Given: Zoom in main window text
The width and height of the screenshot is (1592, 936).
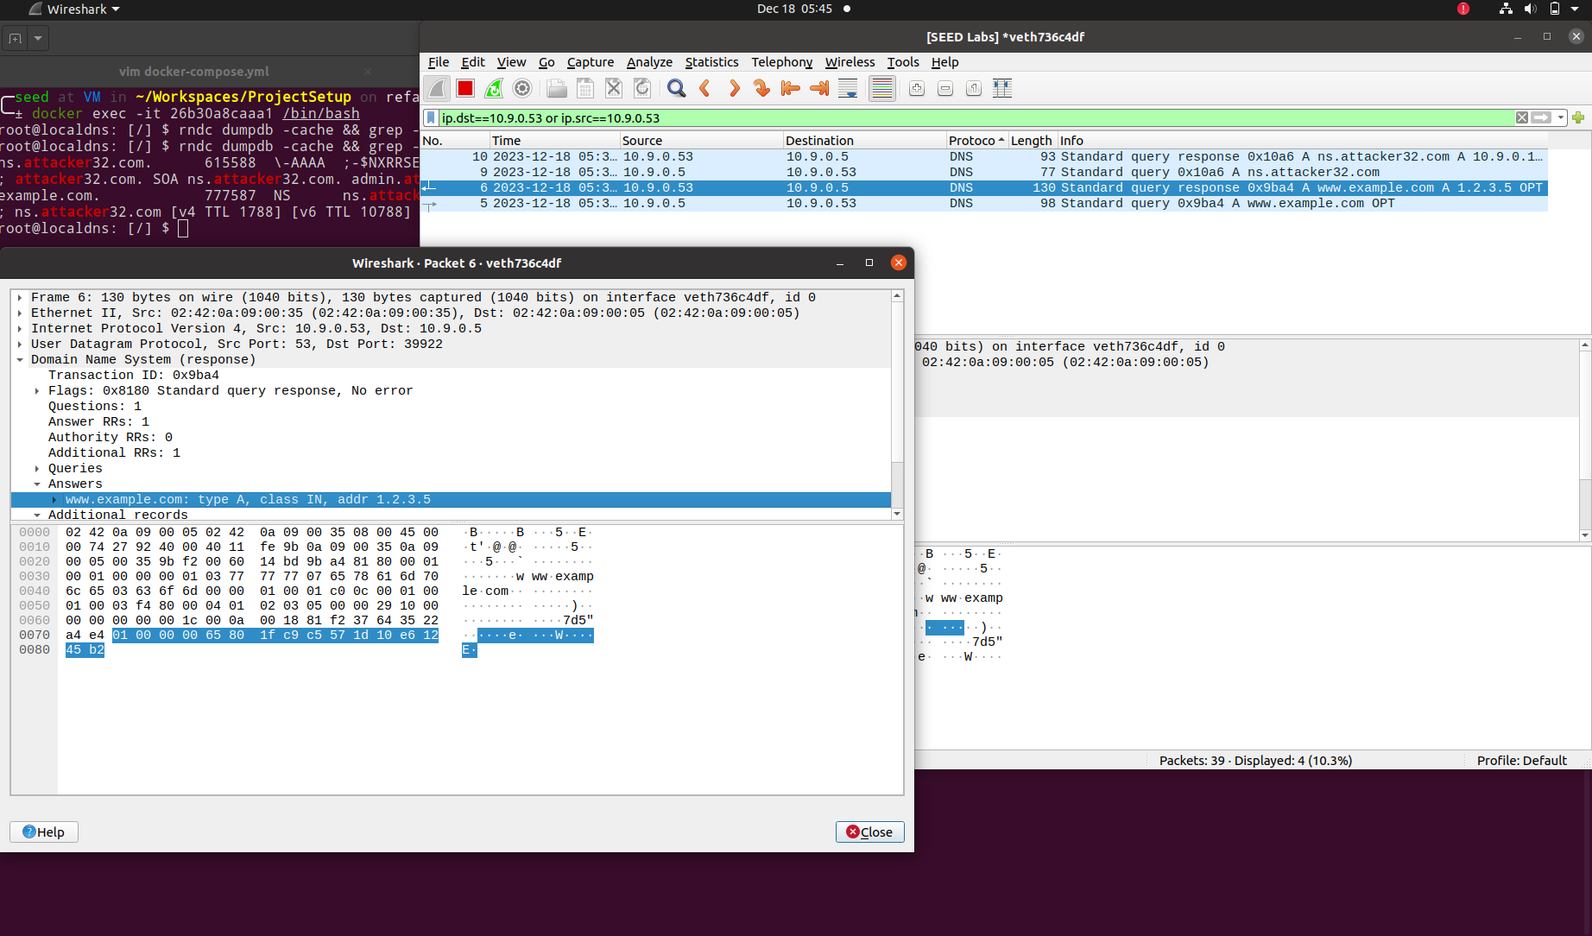Looking at the screenshot, I should coord(917,88).
